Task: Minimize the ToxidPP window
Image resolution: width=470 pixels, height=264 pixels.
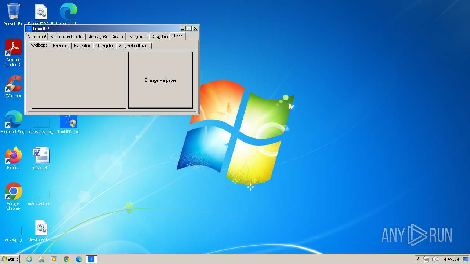Action: [x=182, y=29]
